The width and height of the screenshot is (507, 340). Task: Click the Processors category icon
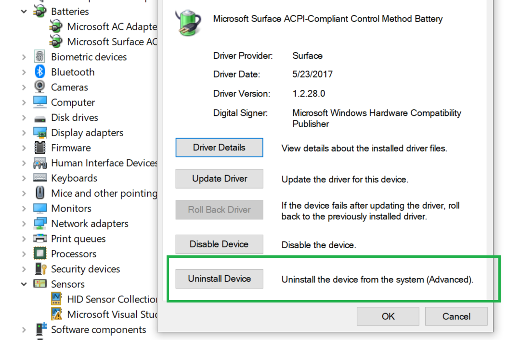(x=40, y=253)
